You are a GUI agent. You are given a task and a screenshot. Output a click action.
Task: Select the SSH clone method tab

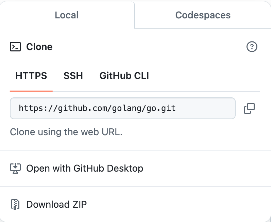tap(73, 76)
